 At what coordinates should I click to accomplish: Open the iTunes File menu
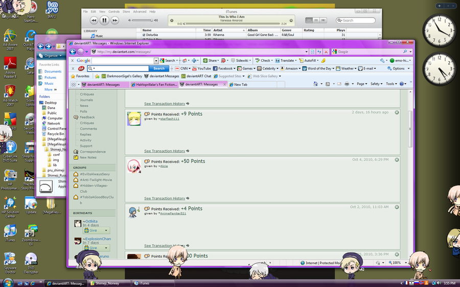tap(85, 11)
